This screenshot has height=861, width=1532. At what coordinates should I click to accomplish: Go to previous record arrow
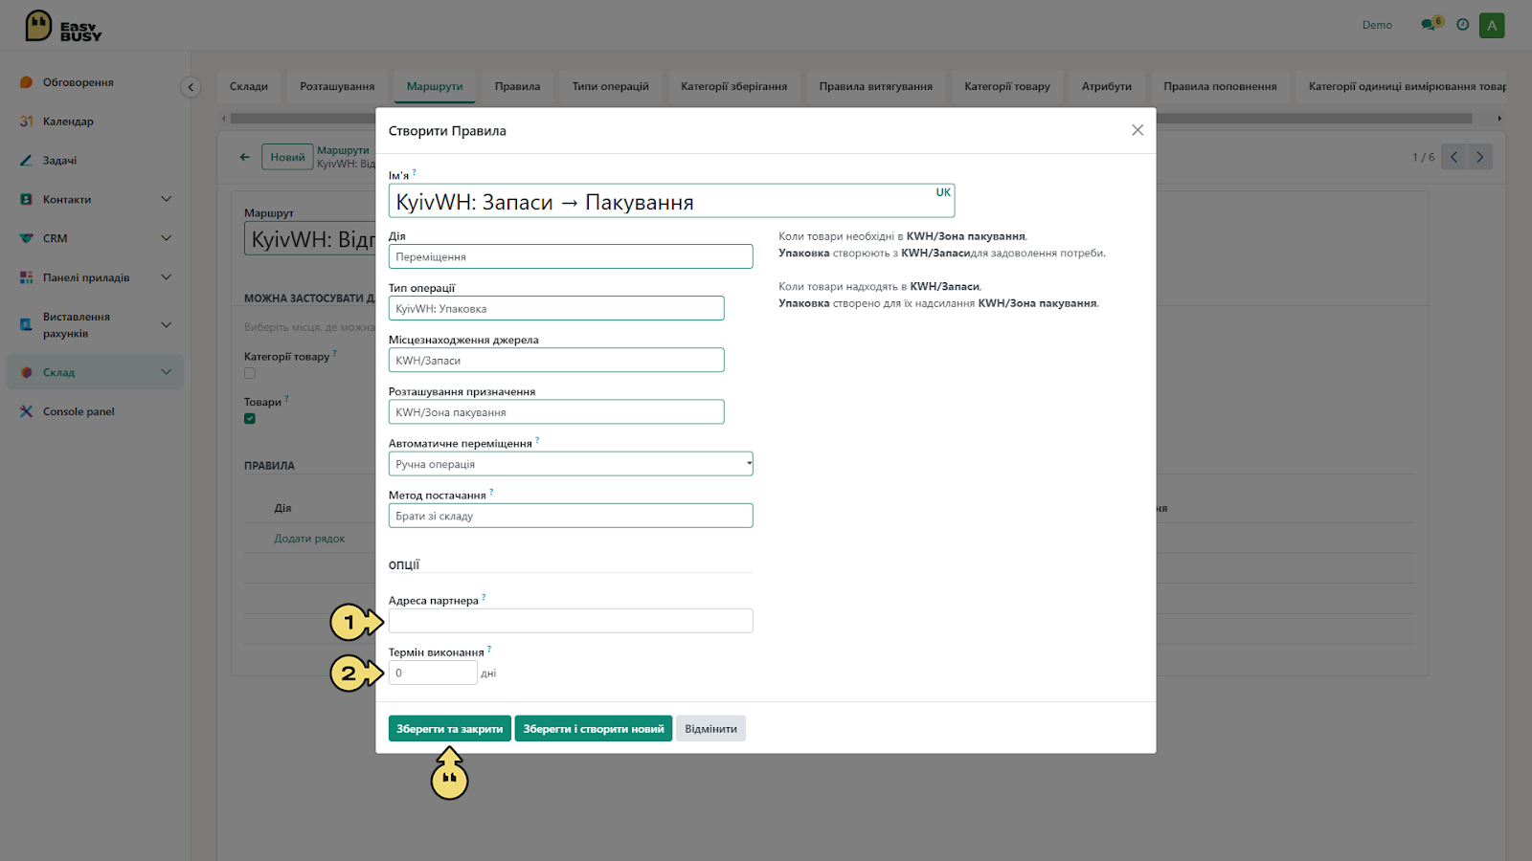click(x=1453, y=157)
